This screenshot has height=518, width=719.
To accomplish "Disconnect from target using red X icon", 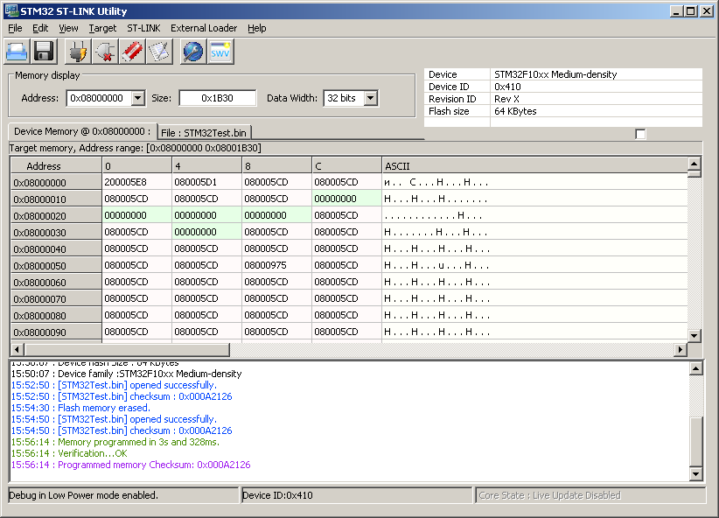I will (105, 52).
